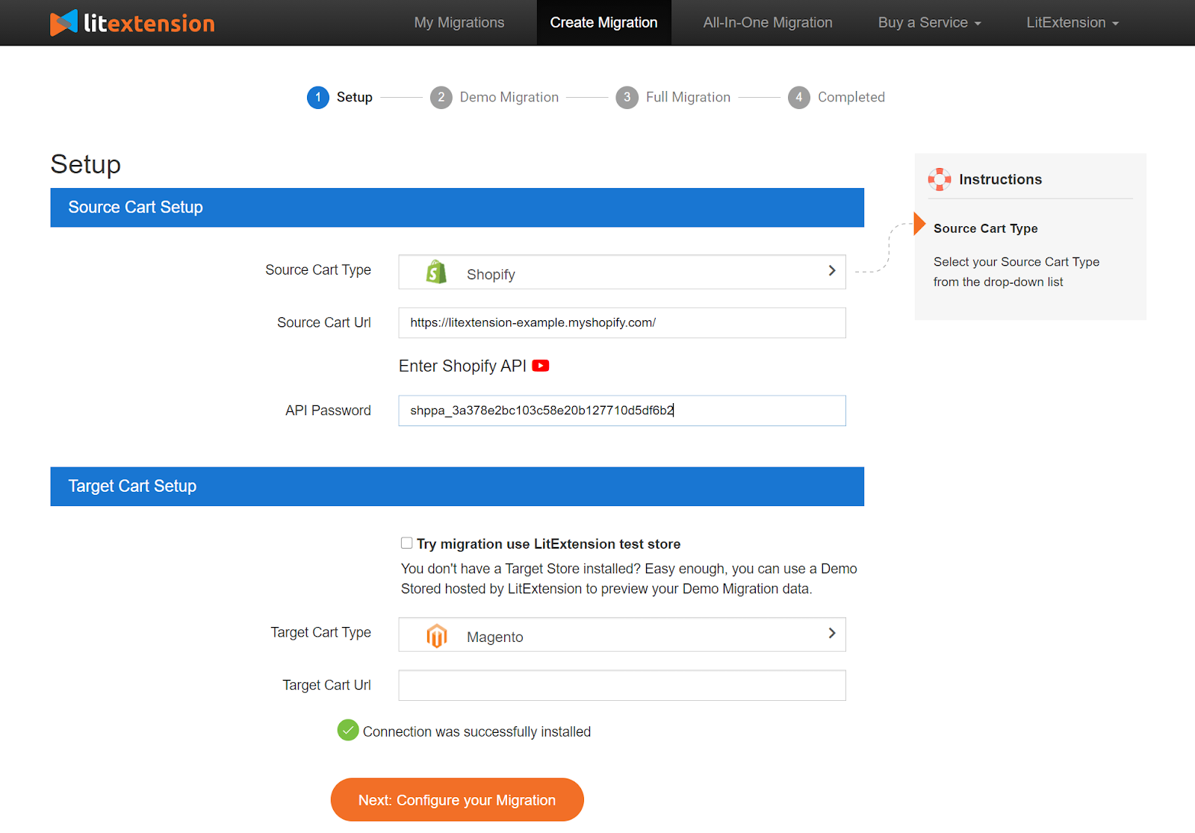
Task: Click step 1 Setup circle
Action: pyautogui.click(x=318, y=97)
